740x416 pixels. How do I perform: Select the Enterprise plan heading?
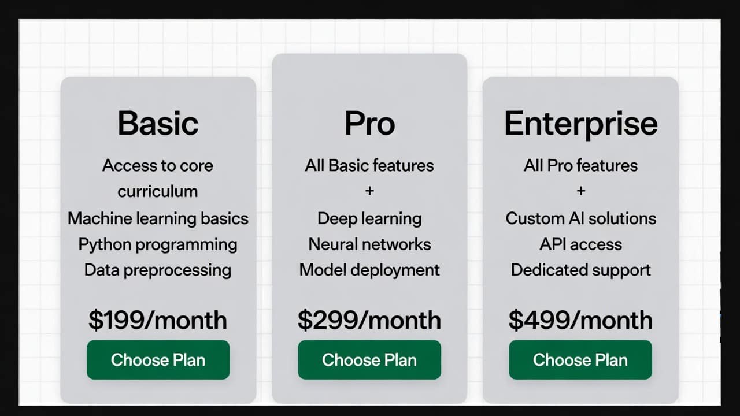(x=581, y=123)
